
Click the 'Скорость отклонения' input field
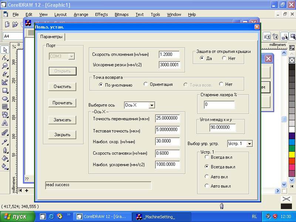(x=169, y=54)
